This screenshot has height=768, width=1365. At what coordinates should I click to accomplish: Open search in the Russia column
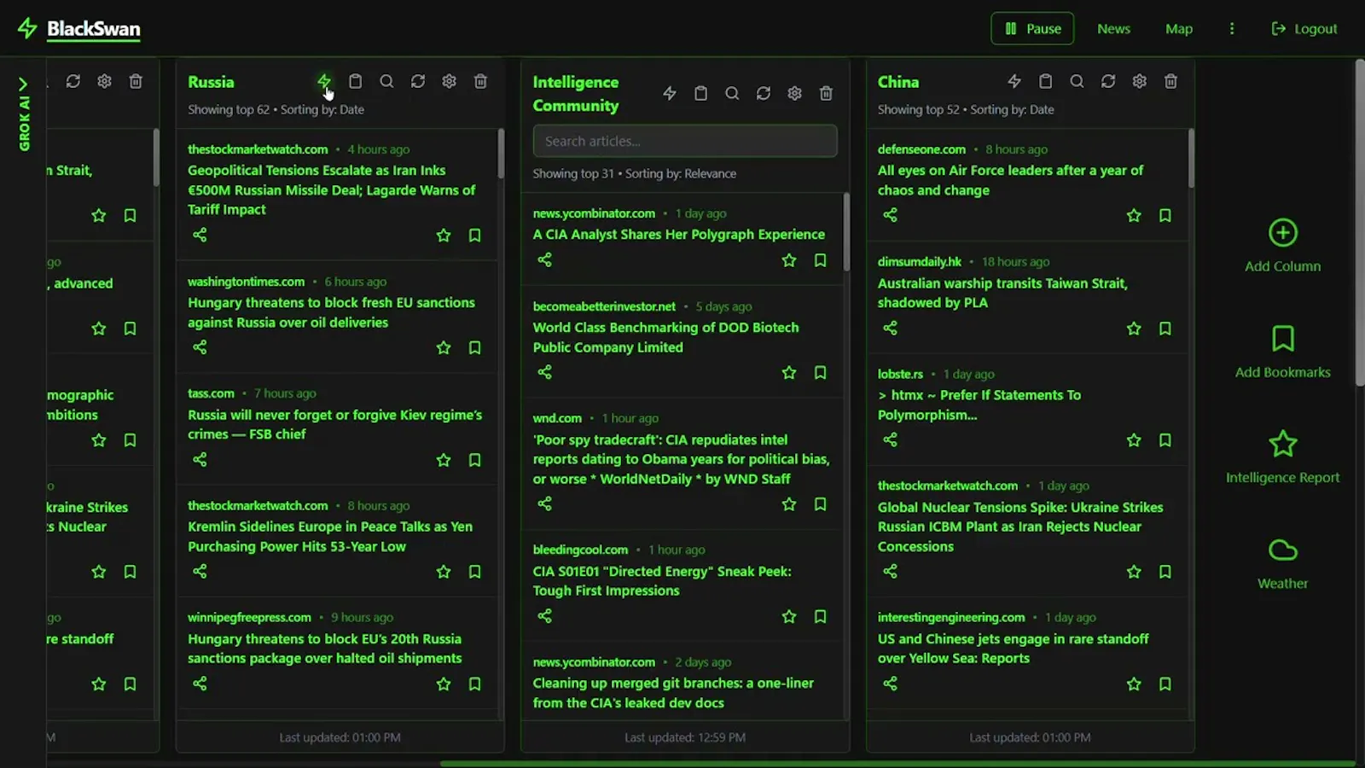click(386, 81)
